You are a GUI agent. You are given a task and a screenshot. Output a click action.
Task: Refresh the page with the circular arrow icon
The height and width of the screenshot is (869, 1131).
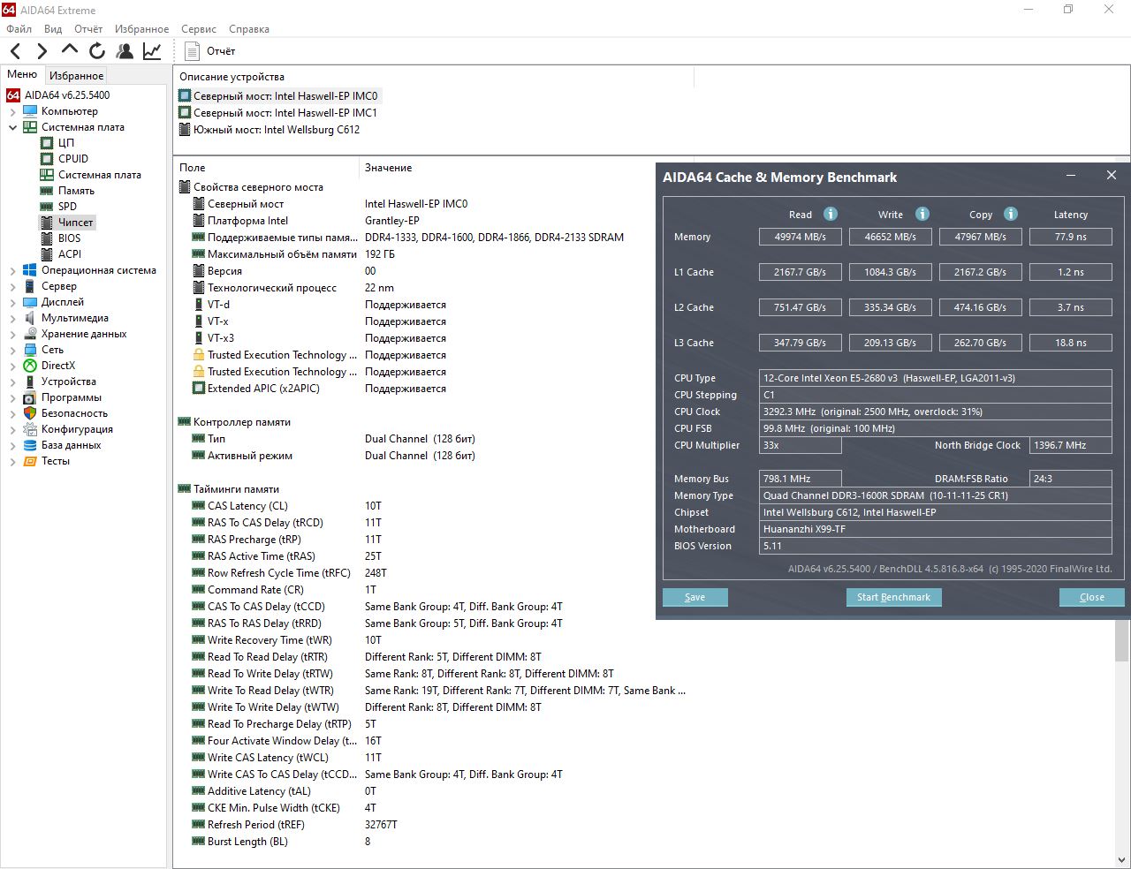97,51
